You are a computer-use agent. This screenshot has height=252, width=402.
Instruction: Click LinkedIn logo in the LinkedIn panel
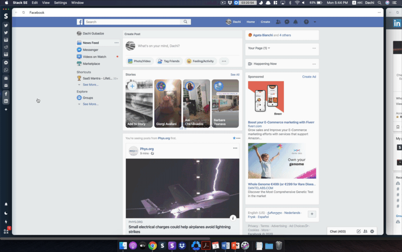[397, 23]
